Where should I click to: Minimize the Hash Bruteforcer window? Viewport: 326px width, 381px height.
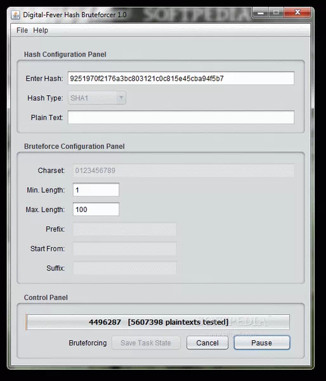tap(261, 13)
